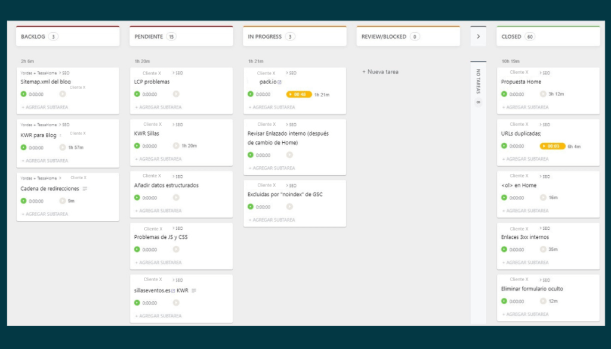Screen dimensions: 611x349
Task: Click green status circle on LCP problemas card
Action: (x=137, y=94)
